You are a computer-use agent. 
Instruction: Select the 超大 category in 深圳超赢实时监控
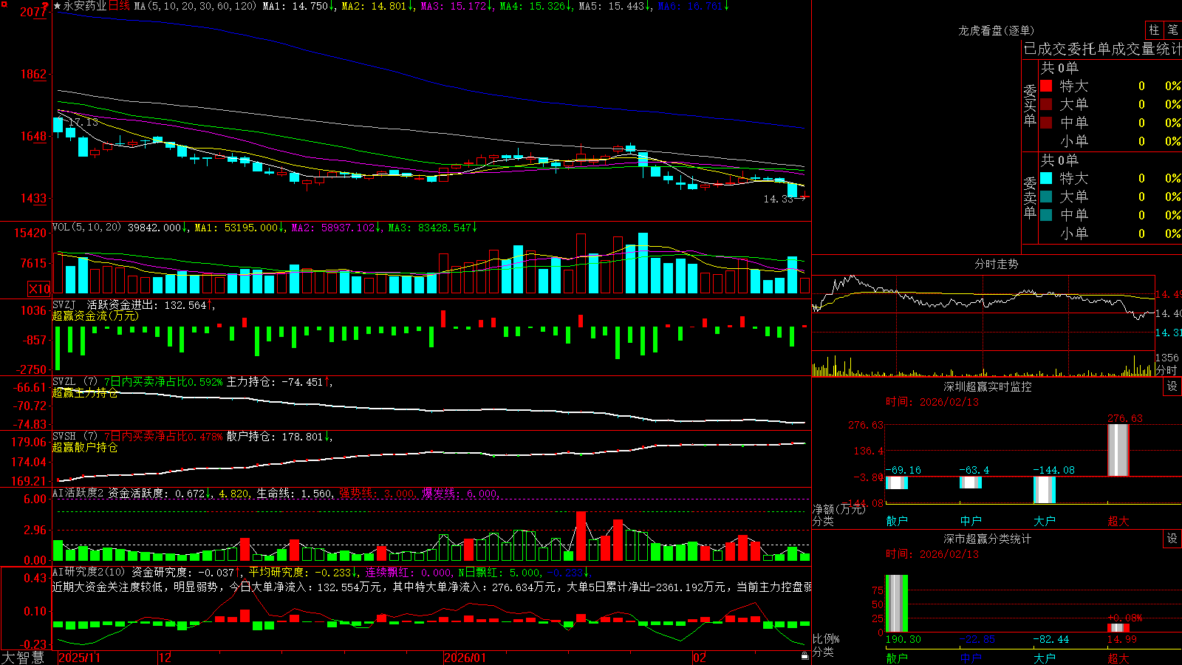[x=1118, y=521]
